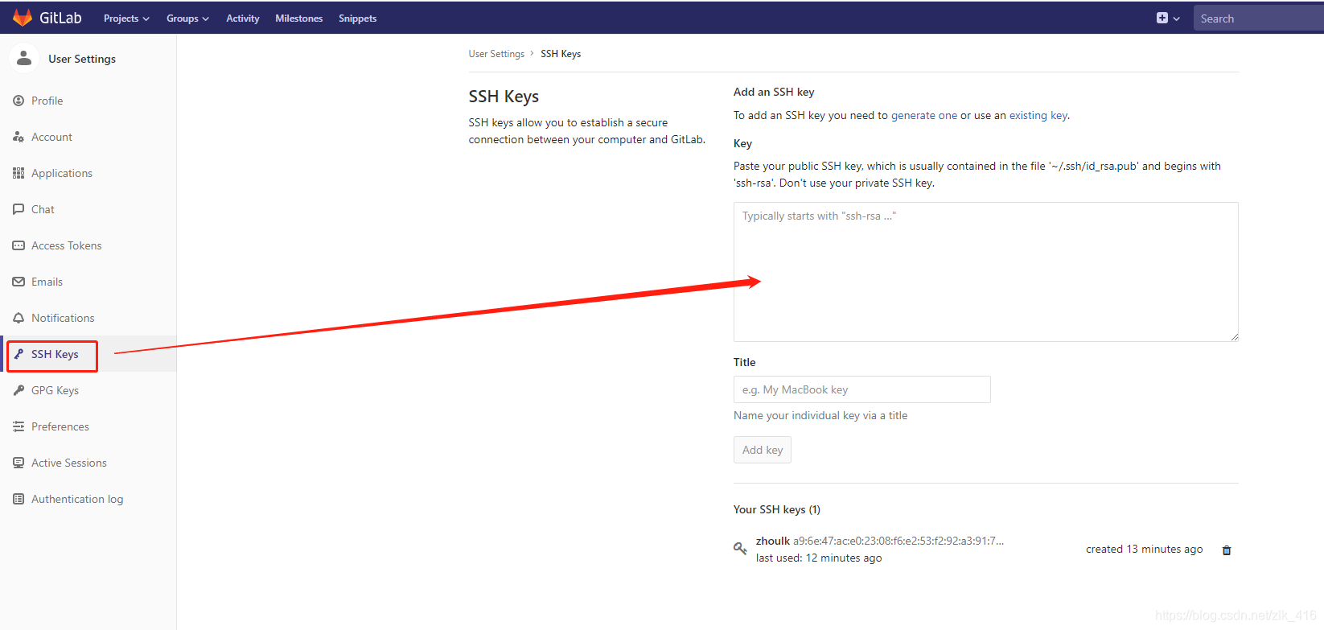Click the Emails envelope icon
1324x630 pixels.
tap(19, 282)
